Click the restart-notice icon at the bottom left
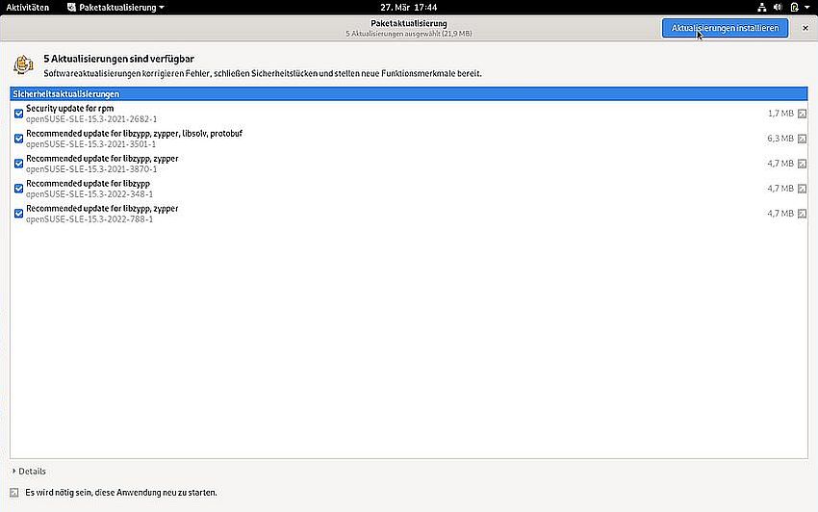Screen dimensions: 818x512 [x=14, y=492]
